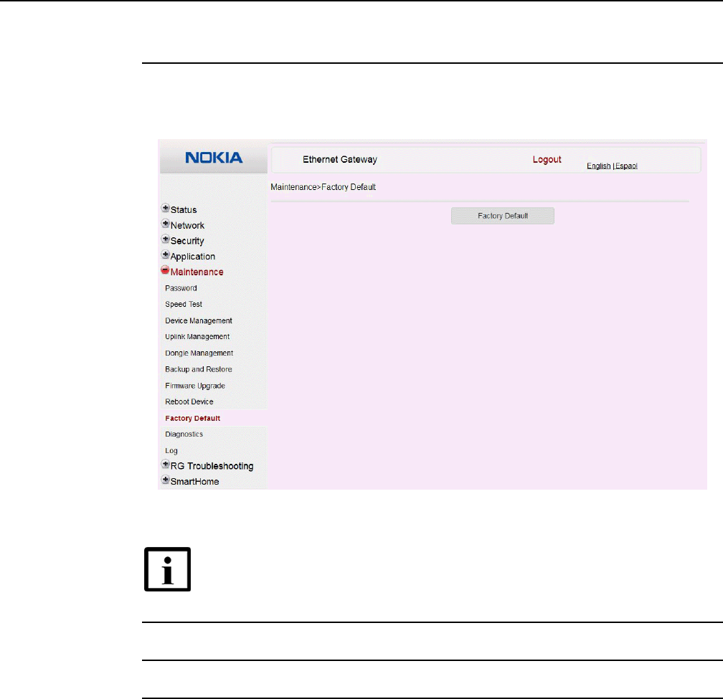723x699 pixels.
Task: Open the RG Troubleshooting menu label
Action: (212, 466)
